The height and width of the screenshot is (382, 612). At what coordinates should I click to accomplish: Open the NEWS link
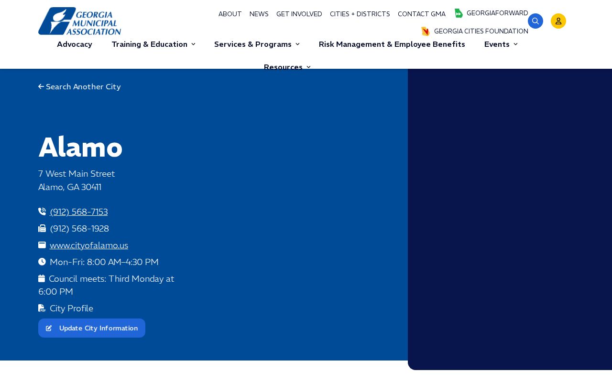(259, 14)
